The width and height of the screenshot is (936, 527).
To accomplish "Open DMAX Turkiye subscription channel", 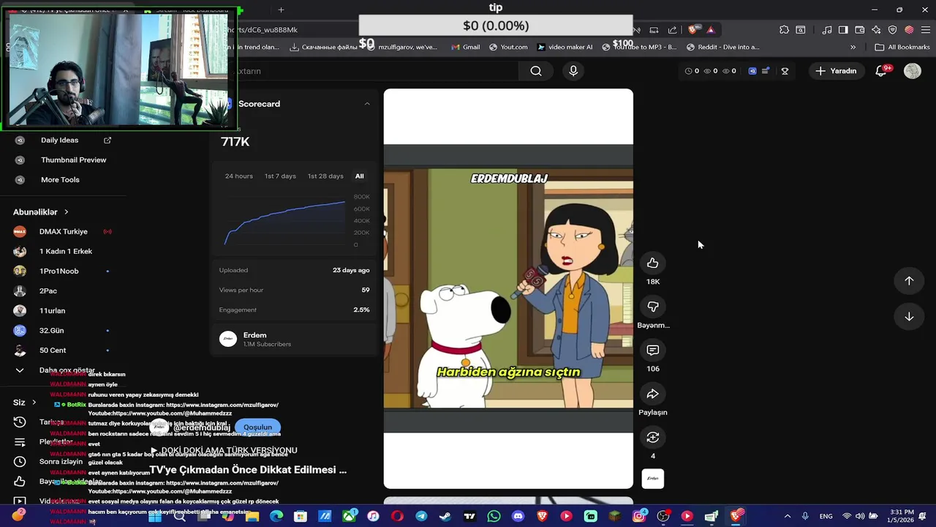I will click(x=63, y=231).
